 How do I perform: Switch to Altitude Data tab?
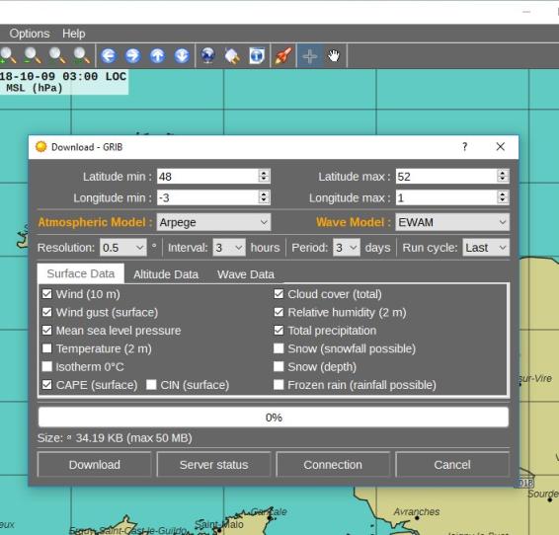tap(166, 274)
